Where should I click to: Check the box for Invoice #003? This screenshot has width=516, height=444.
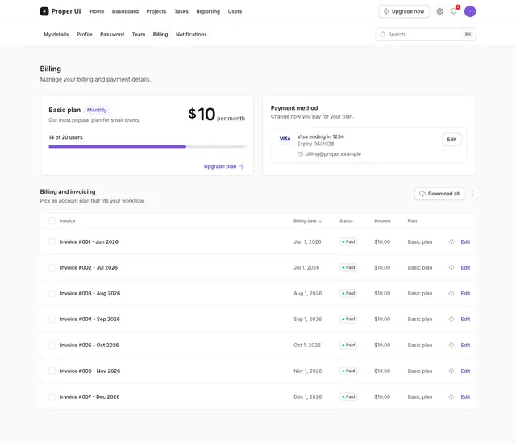[x=52, y=293]
